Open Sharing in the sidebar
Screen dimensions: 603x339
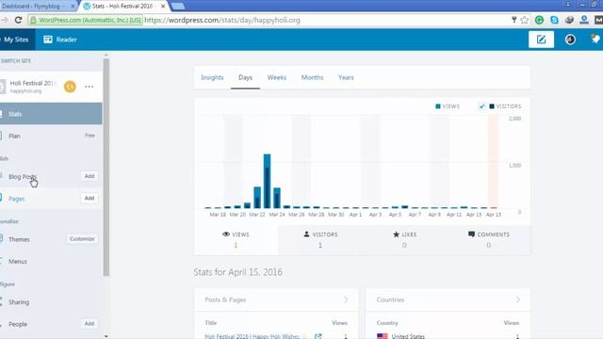(x=19, y=302)
